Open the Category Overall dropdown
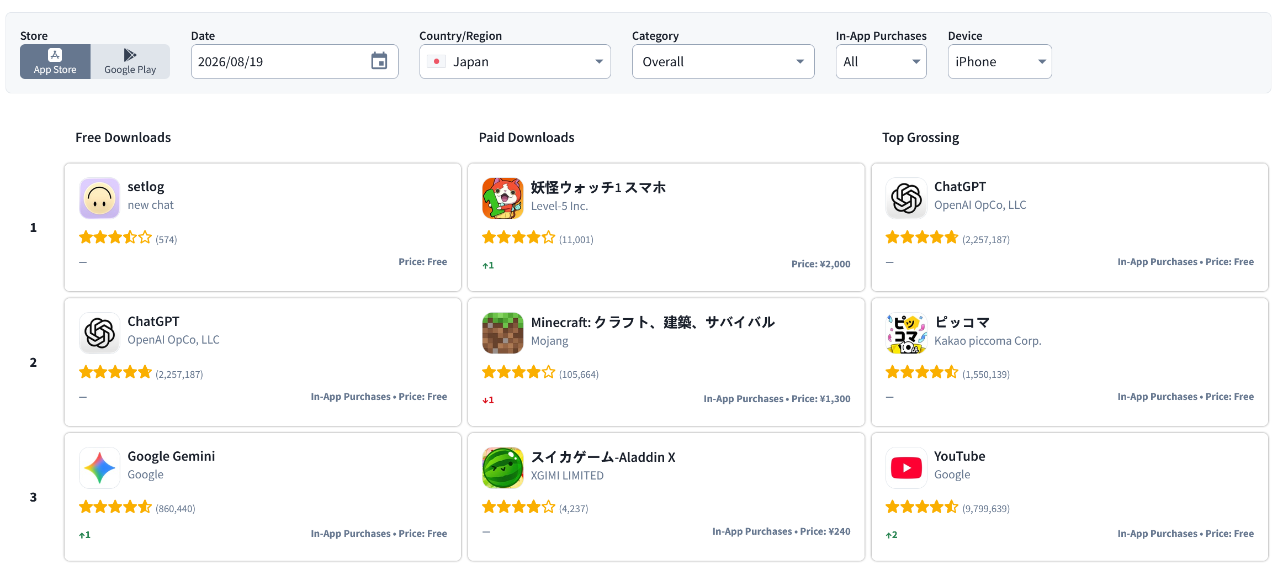The width and height of the screenshot is (1283, 564). (x=723, y=61)
